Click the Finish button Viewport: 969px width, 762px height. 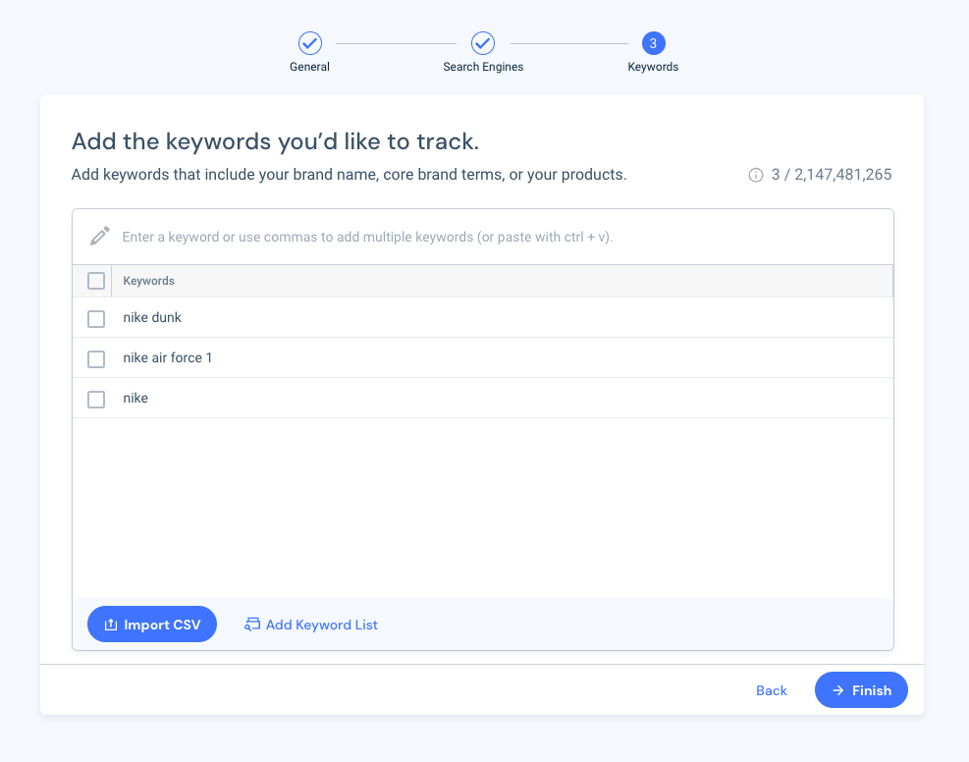(x=861, y=689)
